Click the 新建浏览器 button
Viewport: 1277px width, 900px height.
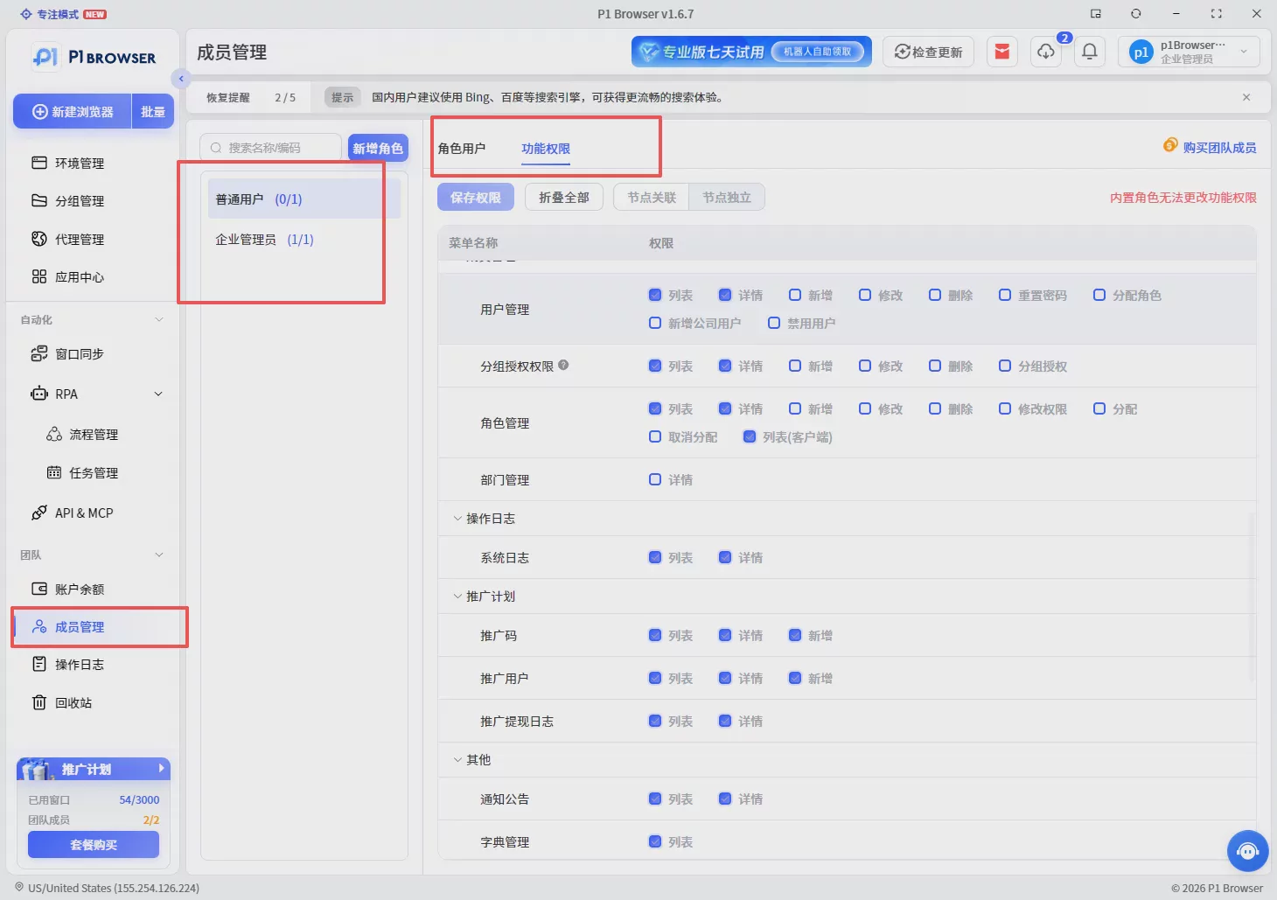[x=73, y=112]
